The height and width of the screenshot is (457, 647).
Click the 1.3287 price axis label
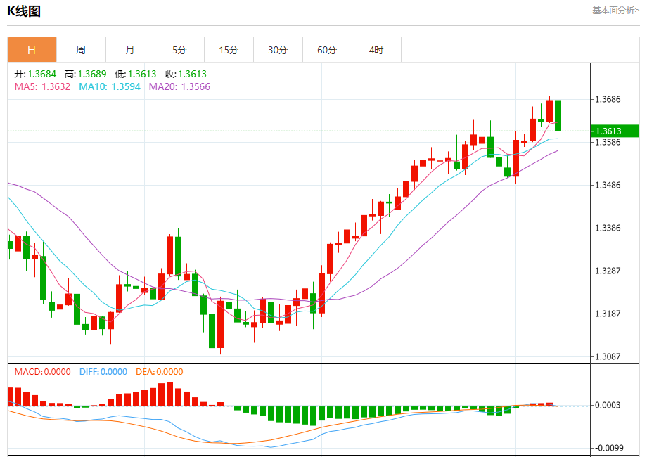coord(608,271)
